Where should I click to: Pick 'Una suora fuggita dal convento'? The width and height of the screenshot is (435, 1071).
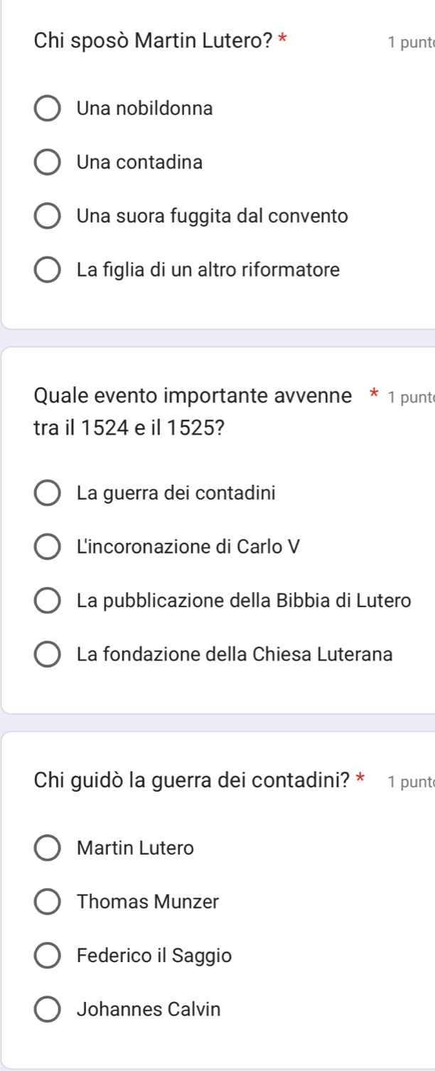tap(48, 216)
